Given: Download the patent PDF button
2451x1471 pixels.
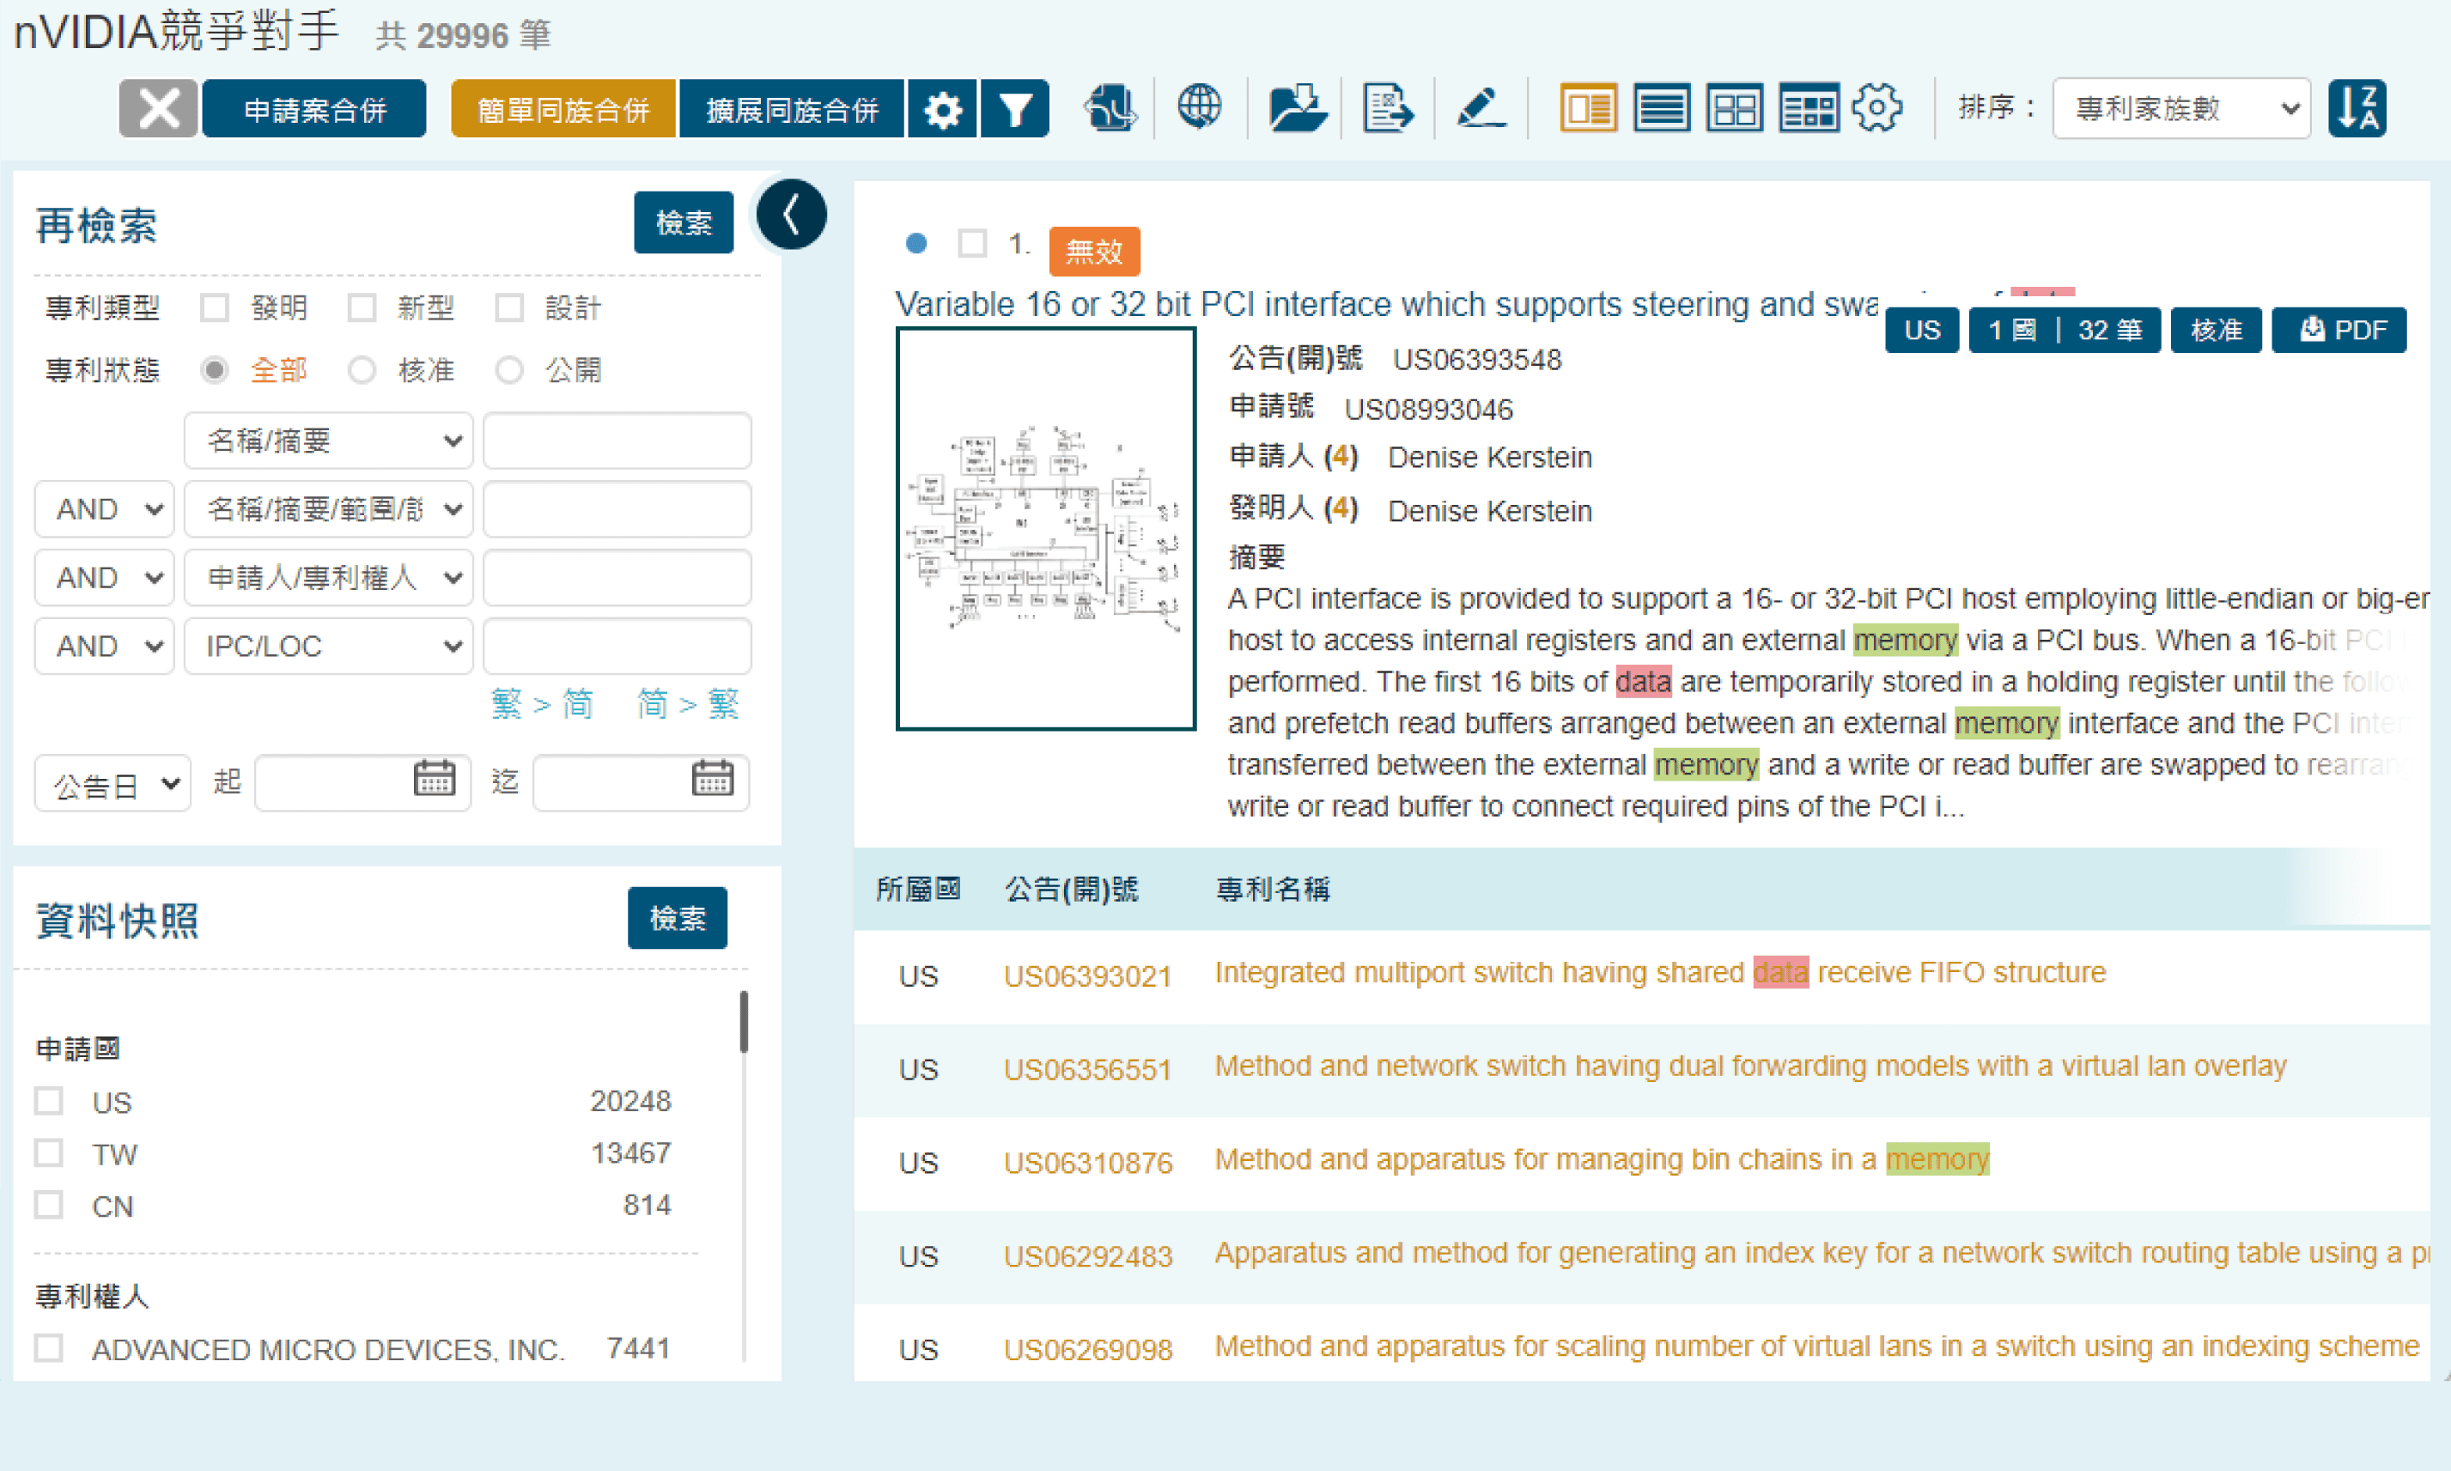Looking at the screenshot, I should (x=2338, y=330).
